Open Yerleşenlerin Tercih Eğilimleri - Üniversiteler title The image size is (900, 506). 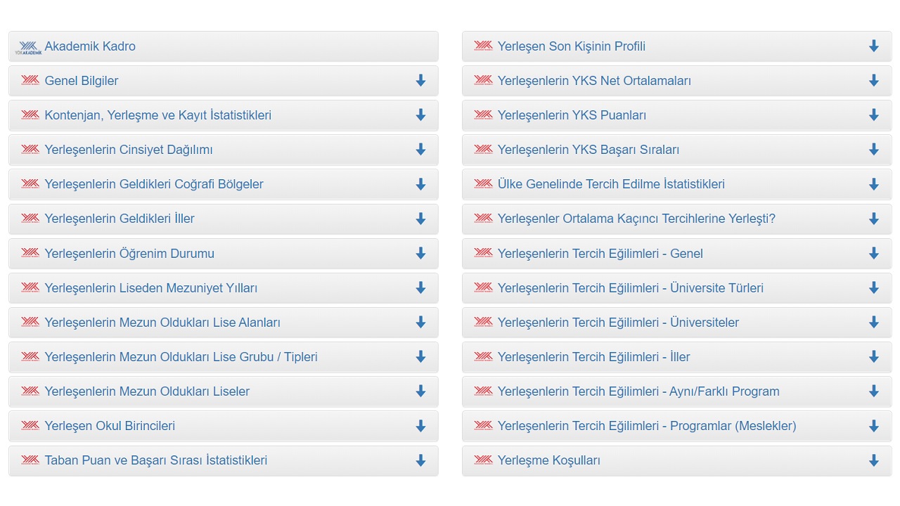point(618,323)
